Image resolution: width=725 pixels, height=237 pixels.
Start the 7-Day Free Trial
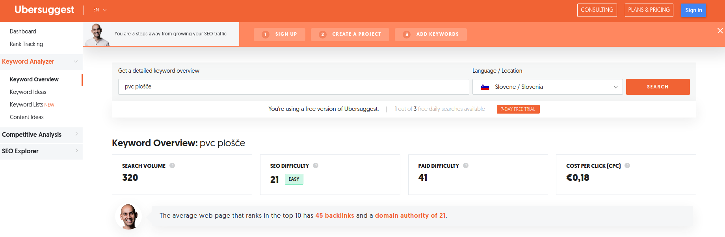518,109
